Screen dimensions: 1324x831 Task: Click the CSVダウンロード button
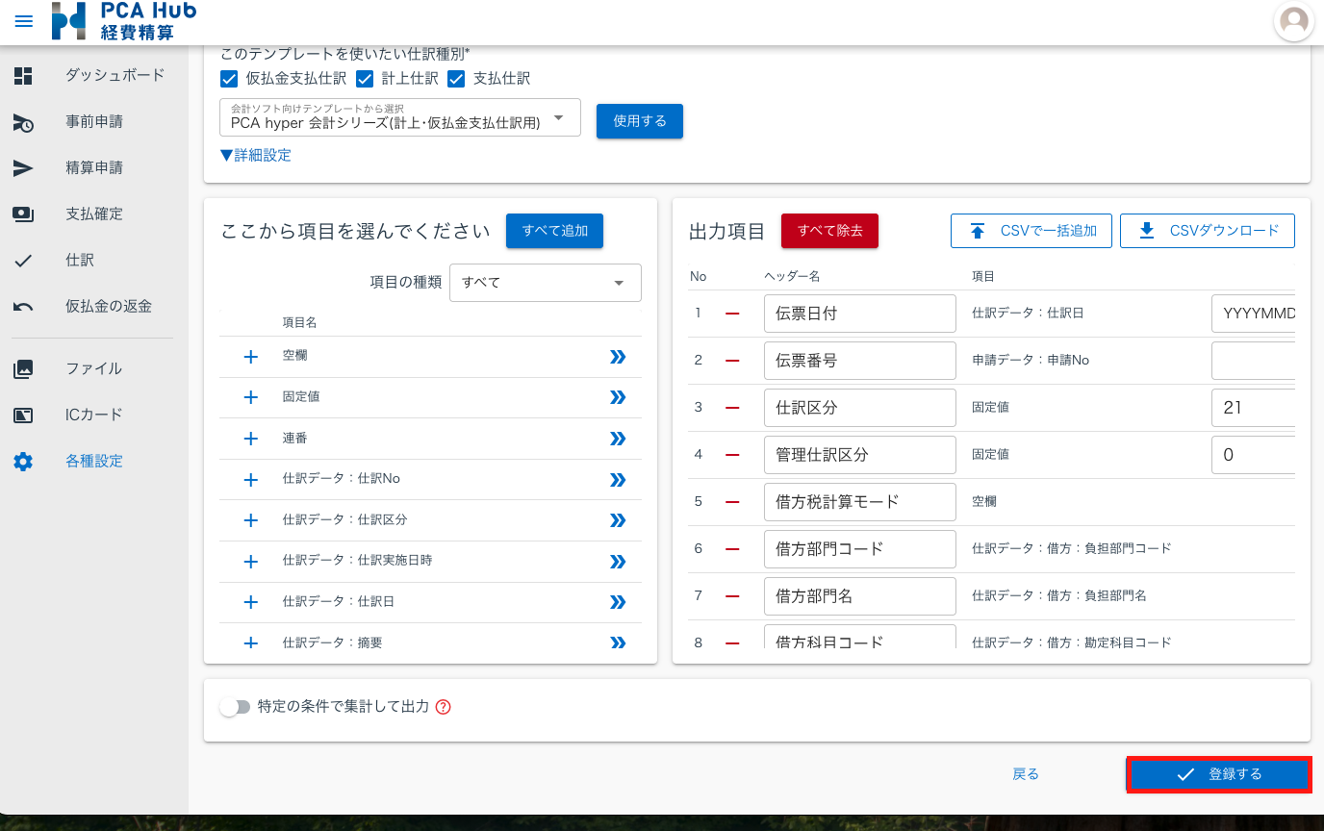click(1208, 231)
